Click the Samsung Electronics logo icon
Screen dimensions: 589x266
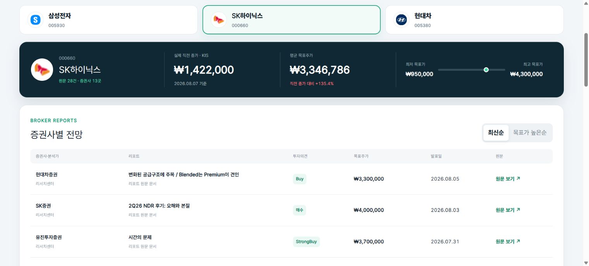(36, 20)
